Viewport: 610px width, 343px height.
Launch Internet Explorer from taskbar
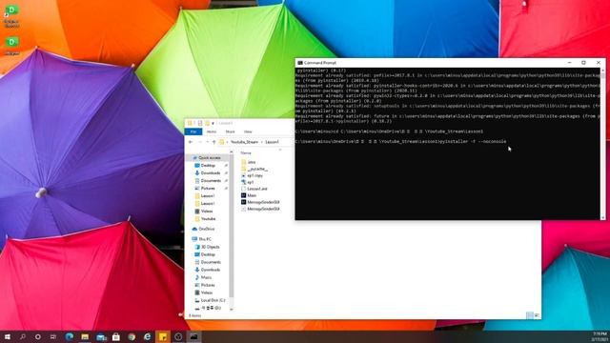(147, 336)
